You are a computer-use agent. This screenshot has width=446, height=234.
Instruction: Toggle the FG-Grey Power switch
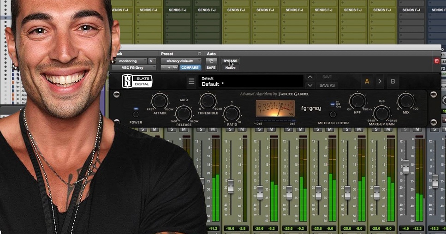coord(136,114)
